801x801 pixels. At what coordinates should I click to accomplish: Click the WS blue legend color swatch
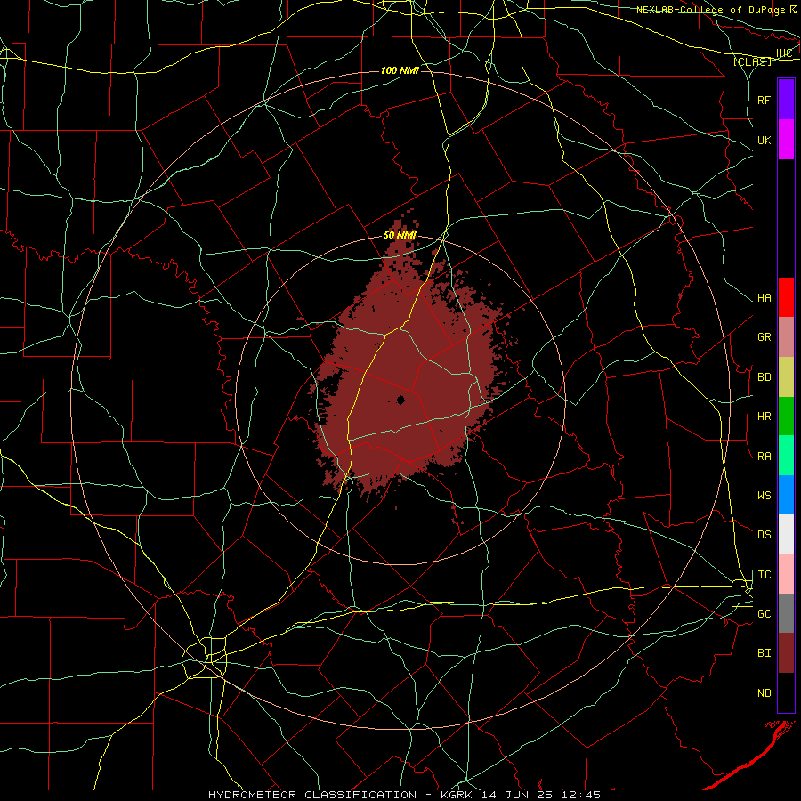(x=786, y=495)
